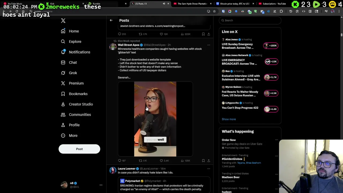This screenshot has height=193, width=343.
Task: Click the Creator Studio icon
Action: (63, 104)
